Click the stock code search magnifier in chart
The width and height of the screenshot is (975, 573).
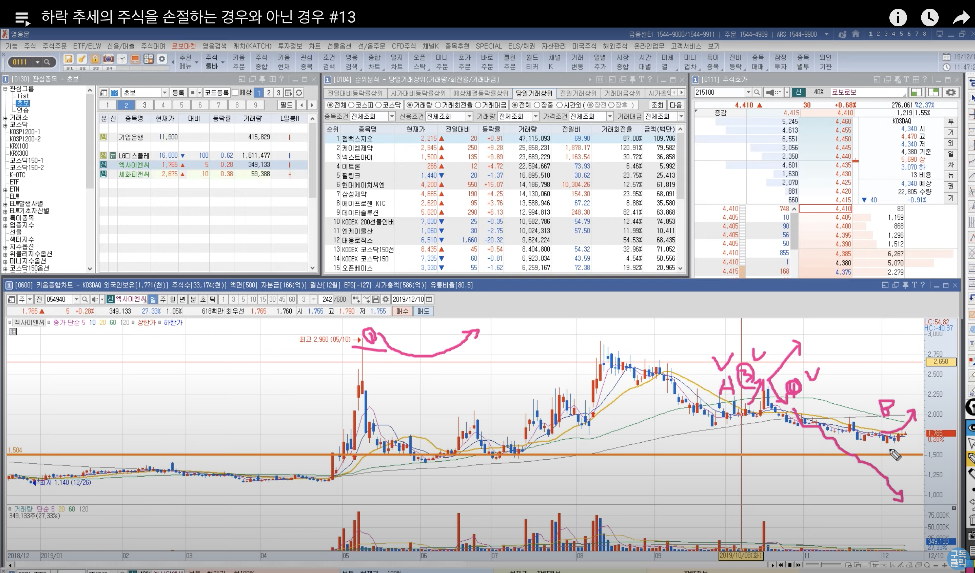point(85,299)
